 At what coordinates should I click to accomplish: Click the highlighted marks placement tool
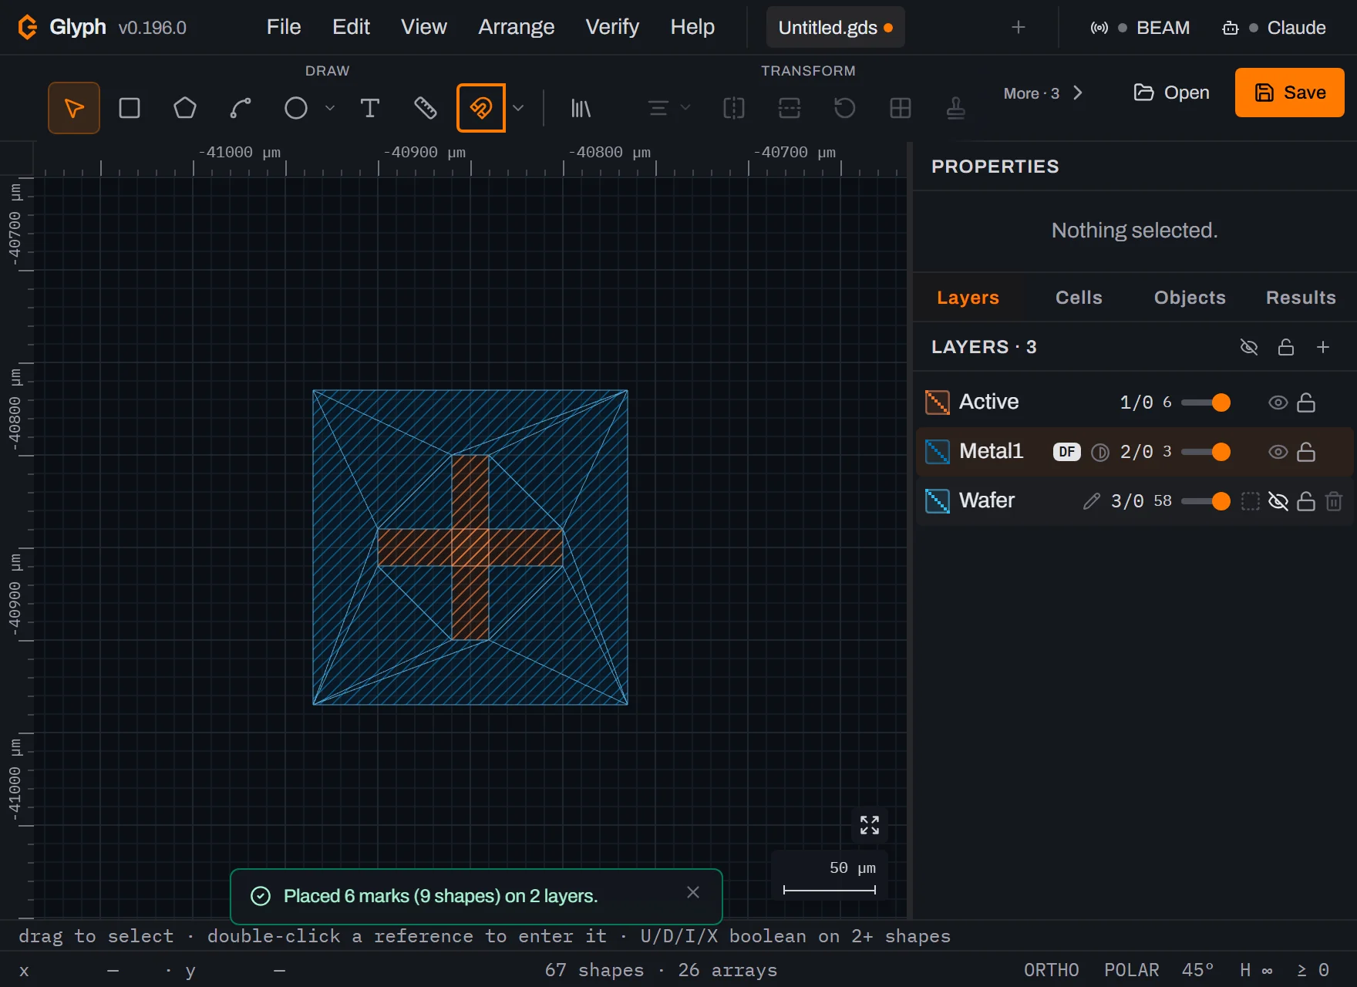point(481,108)
